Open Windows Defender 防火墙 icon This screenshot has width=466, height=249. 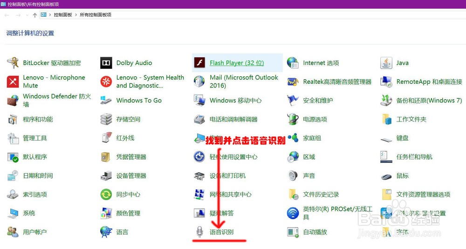[x=13, y=101]
